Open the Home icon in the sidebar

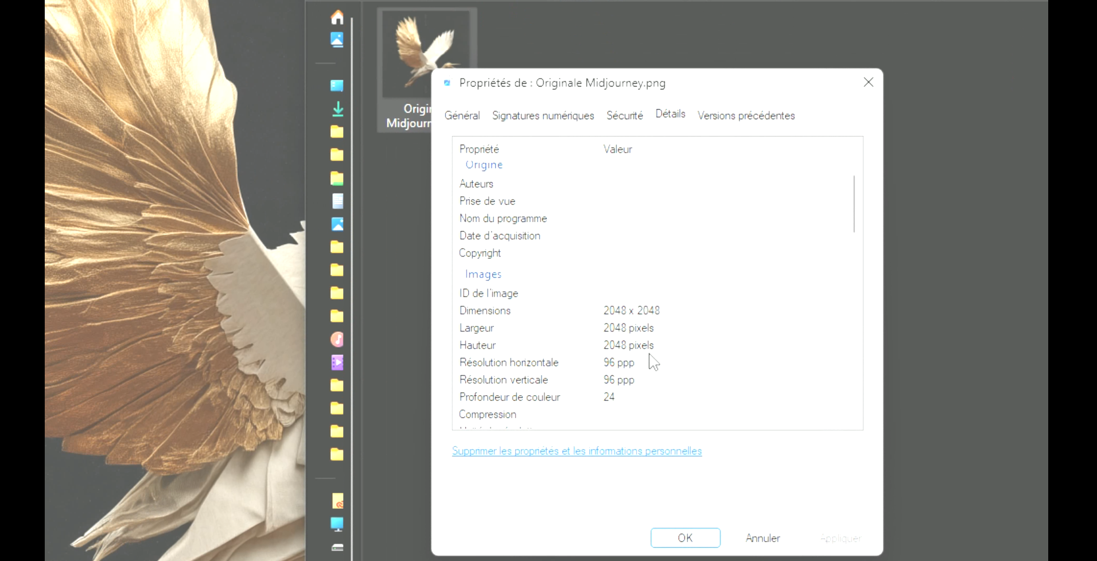(337, 18)
